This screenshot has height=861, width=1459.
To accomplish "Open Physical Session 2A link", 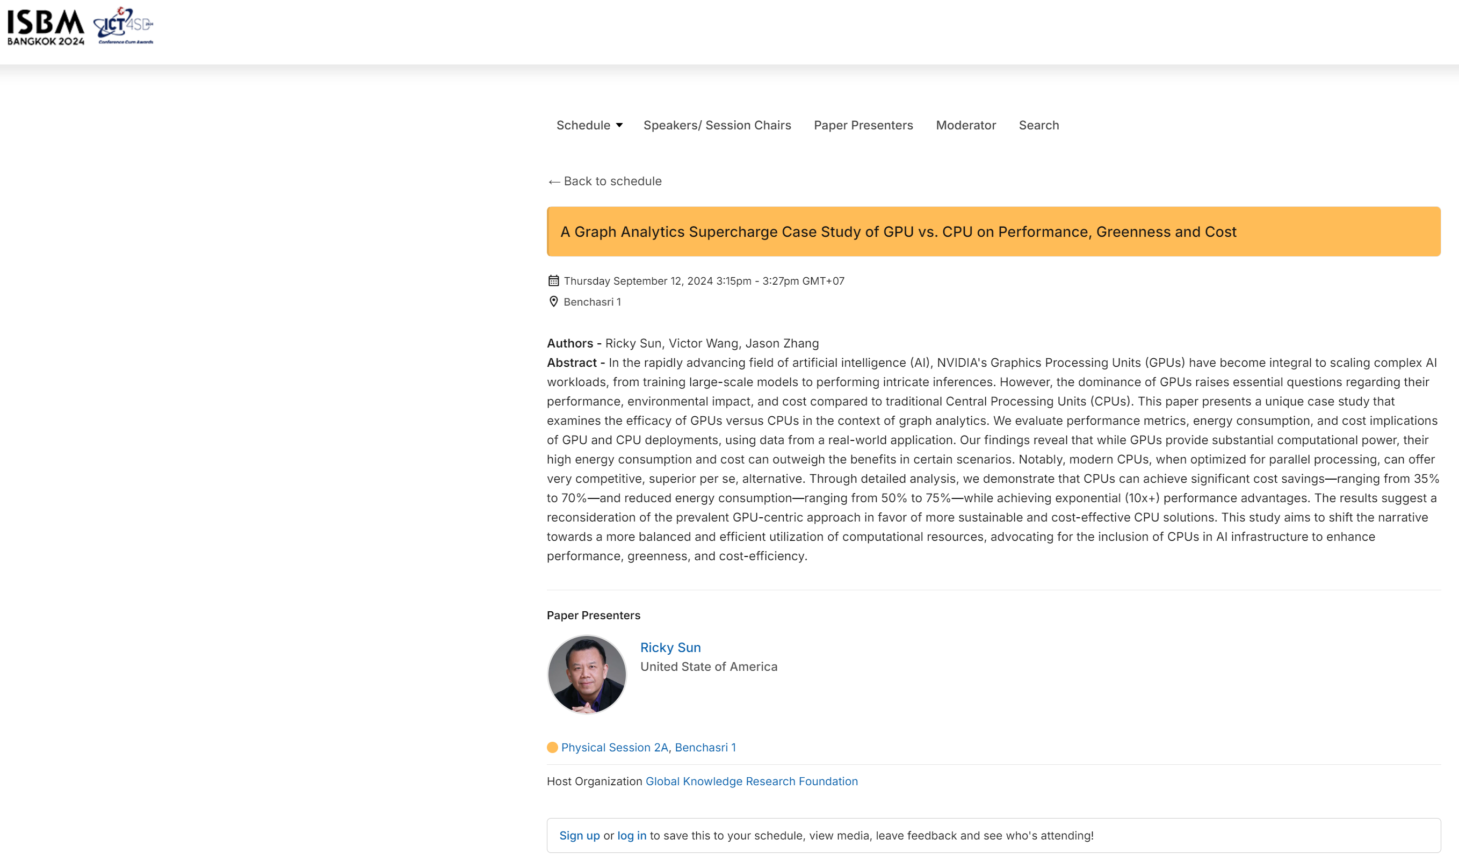I will coord(615,747).
